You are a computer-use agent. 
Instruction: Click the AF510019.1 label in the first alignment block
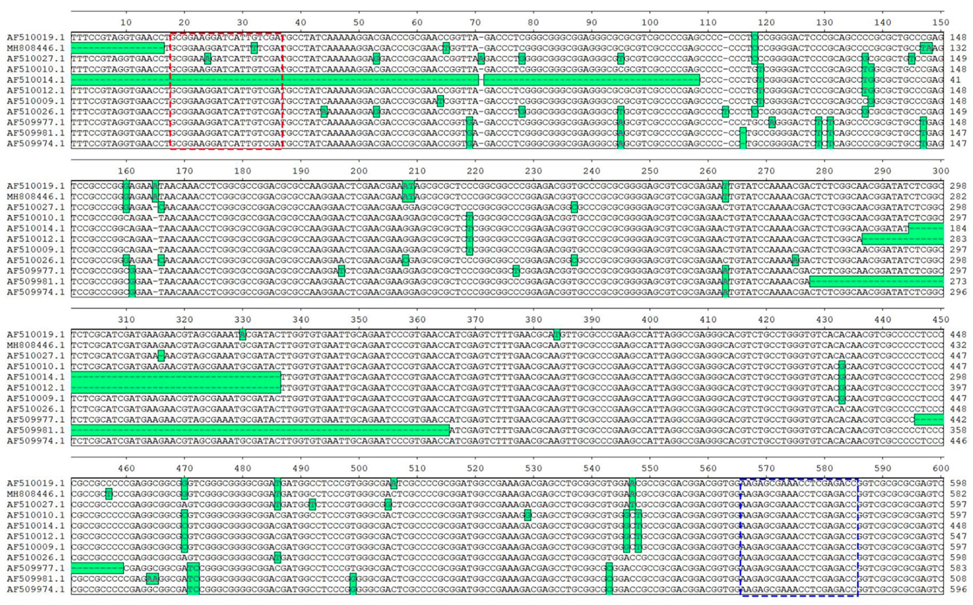[x=36, y=37]
